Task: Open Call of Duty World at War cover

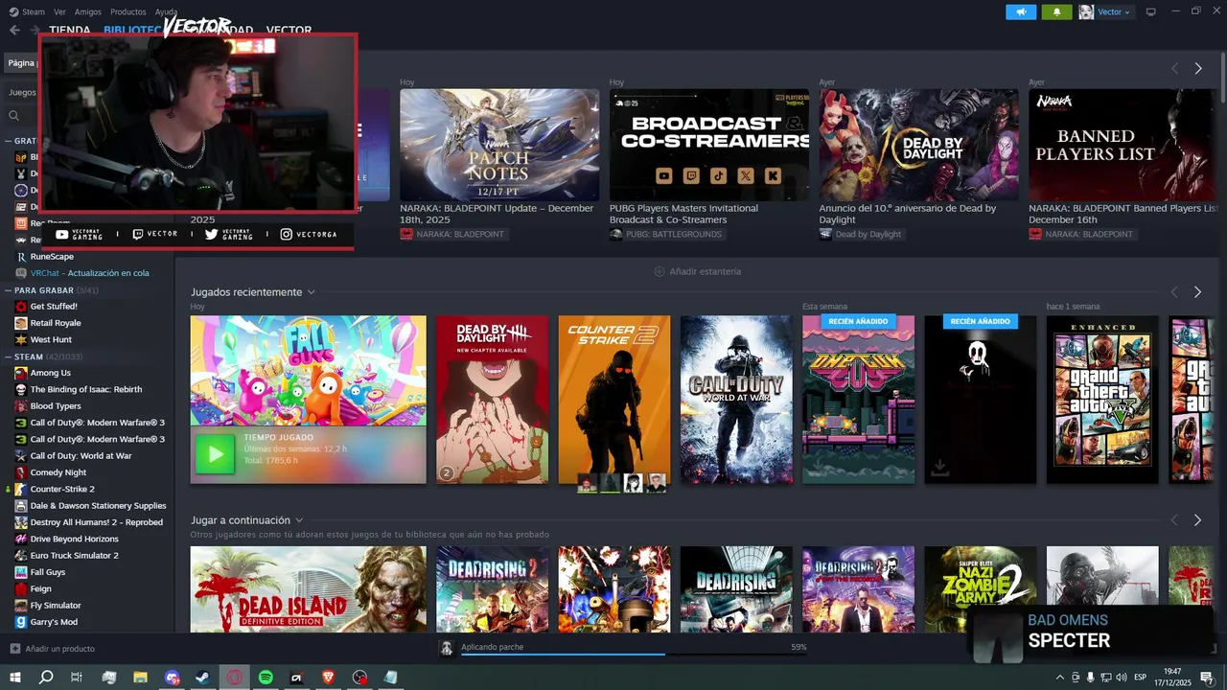Action: pos(736,400)
